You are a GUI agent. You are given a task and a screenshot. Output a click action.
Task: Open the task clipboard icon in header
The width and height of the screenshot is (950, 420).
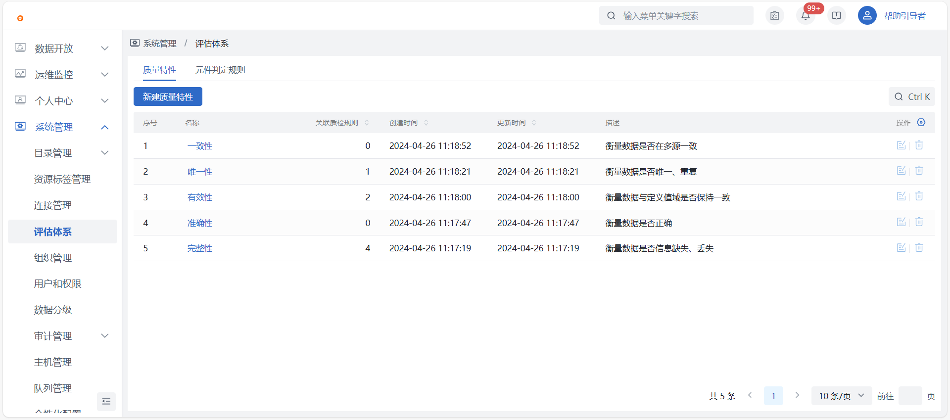(x=775, y=16)
